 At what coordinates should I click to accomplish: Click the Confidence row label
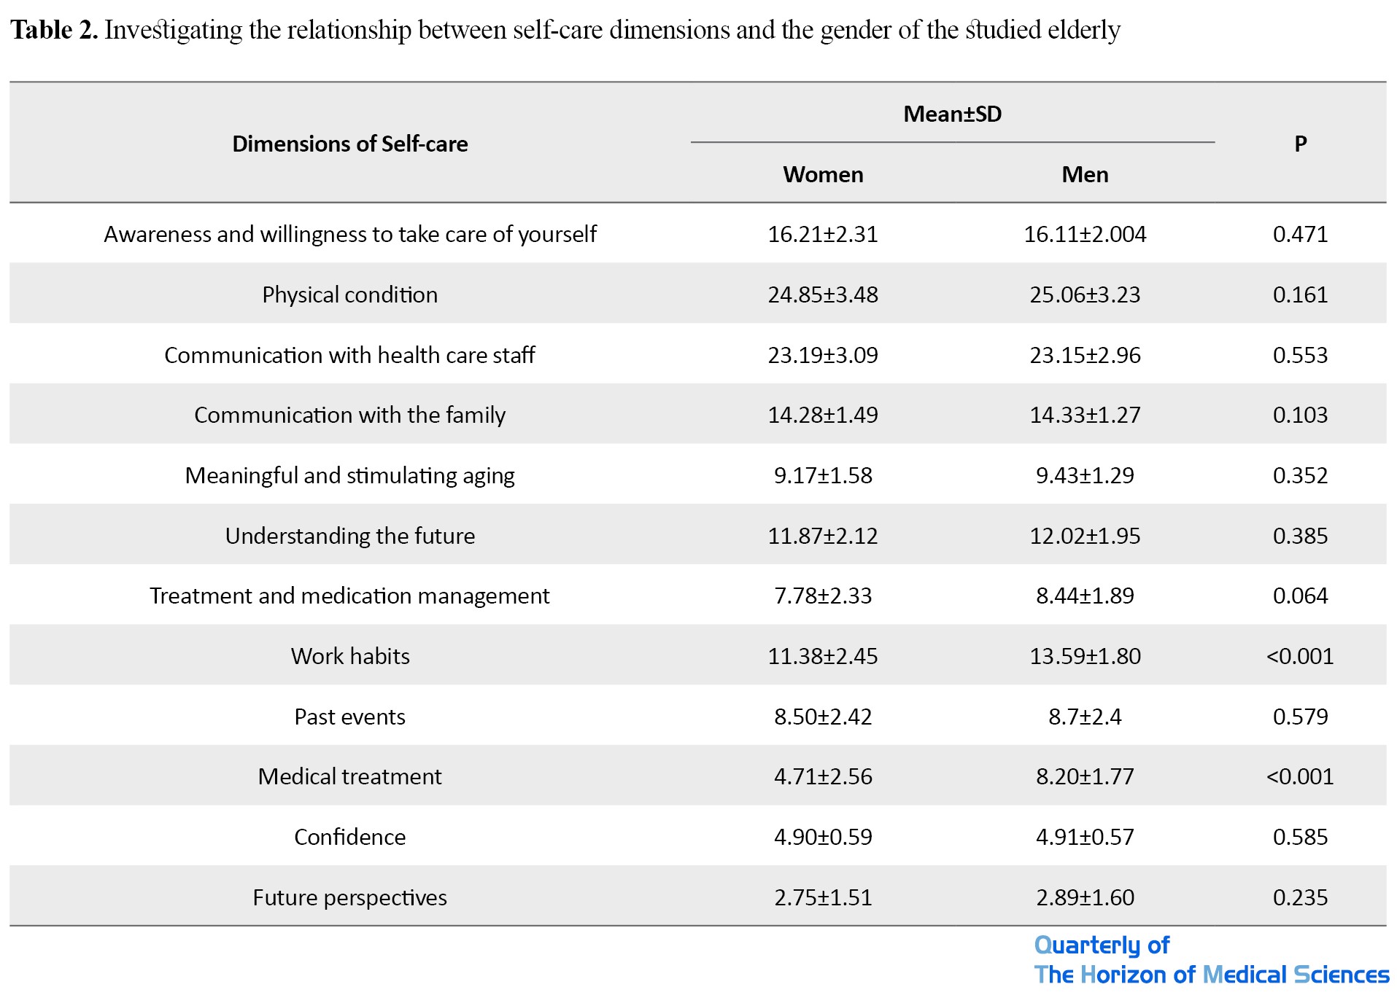tap(349, 837)
